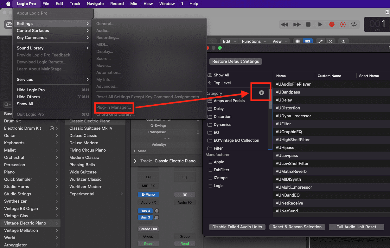Open Plug-in Manager from Settings submenu

click(x=113, y=108)
